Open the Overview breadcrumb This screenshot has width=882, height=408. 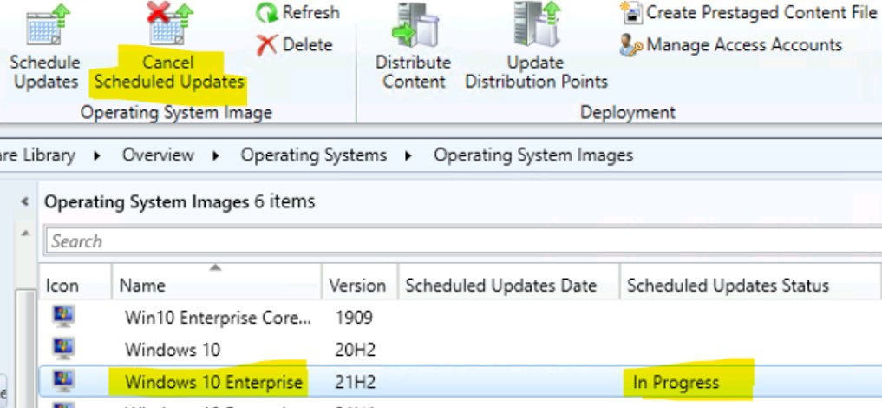click(158, 155)
